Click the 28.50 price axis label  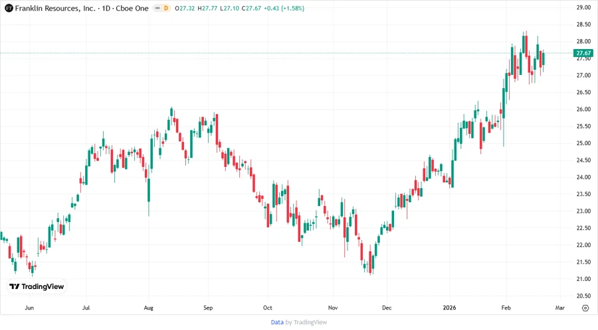[583, 25]
